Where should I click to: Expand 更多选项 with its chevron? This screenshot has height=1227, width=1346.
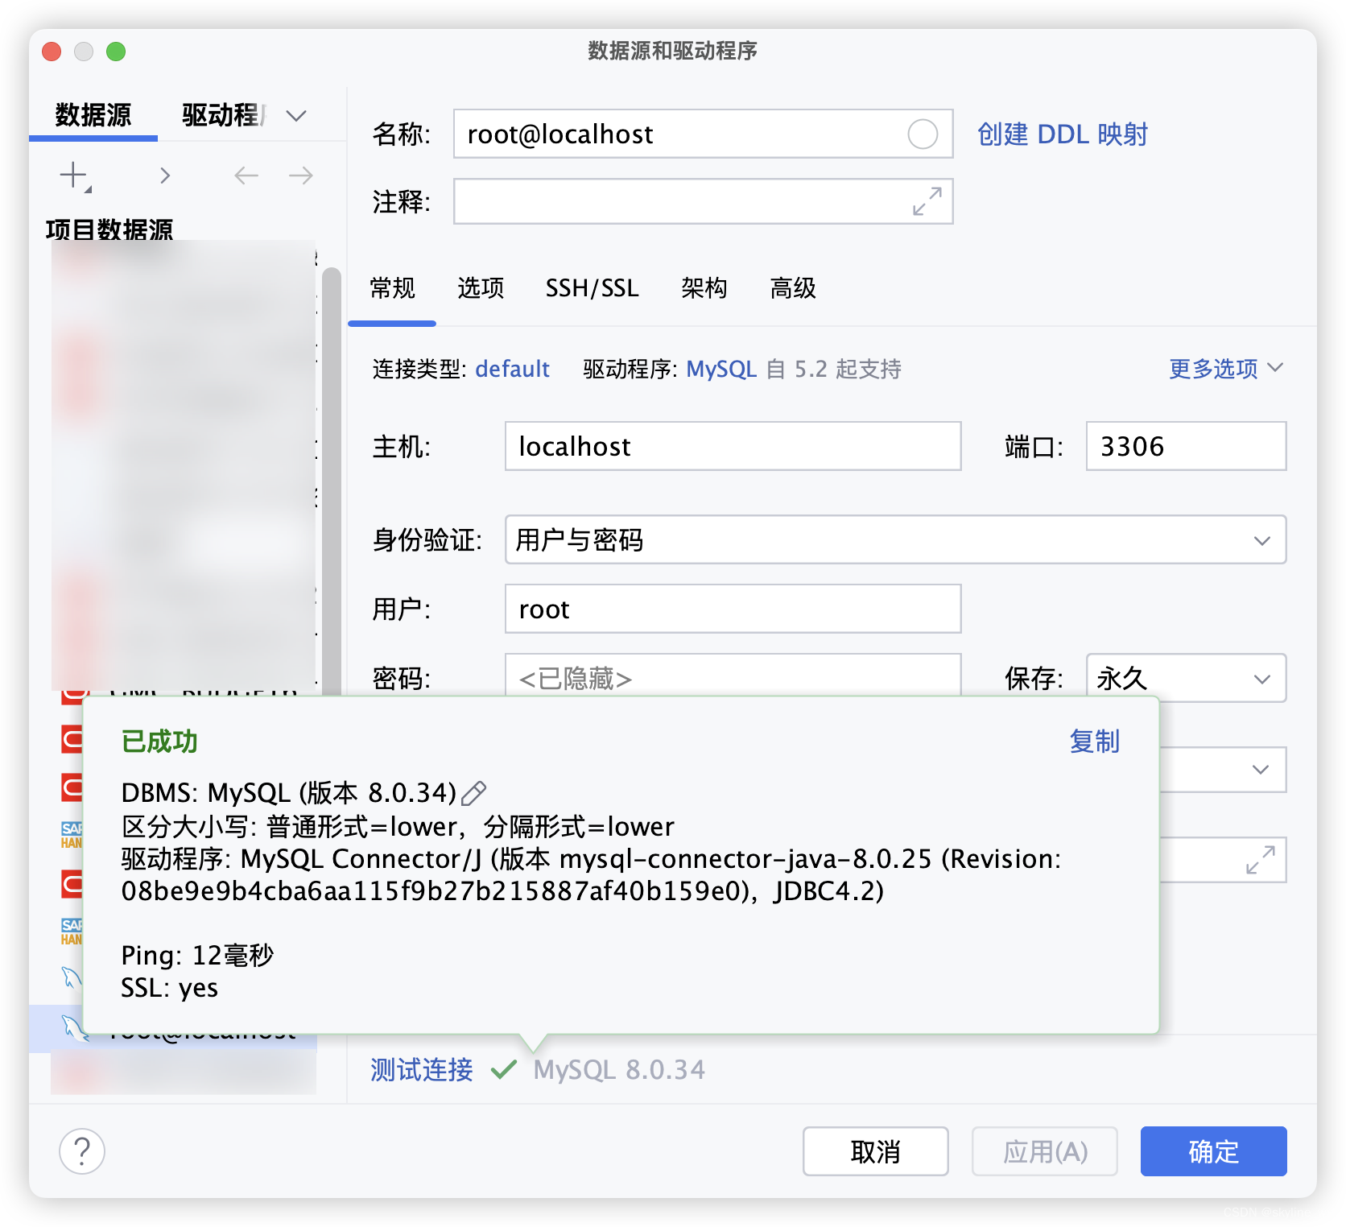click(x=1276, y=368)
